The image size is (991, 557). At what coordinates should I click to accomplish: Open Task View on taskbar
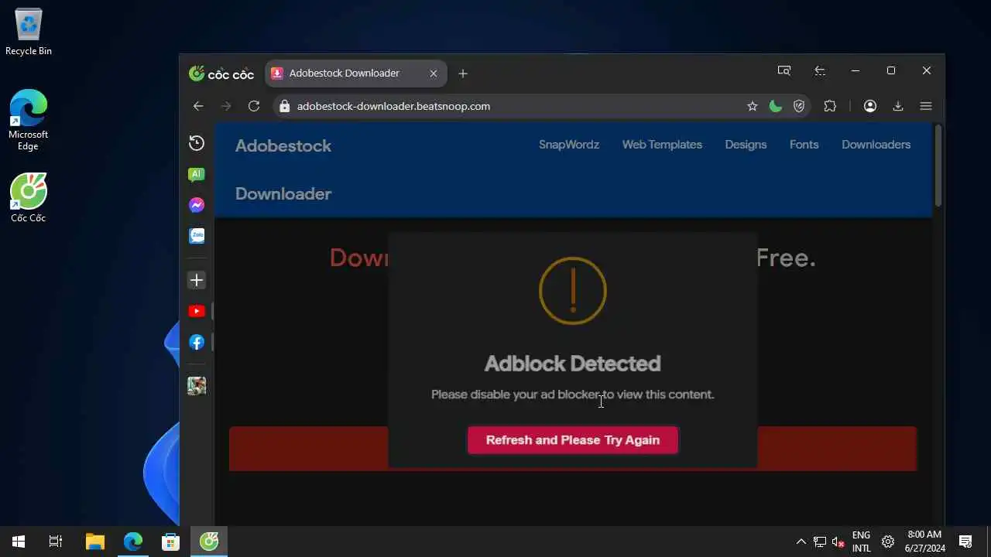56,542
